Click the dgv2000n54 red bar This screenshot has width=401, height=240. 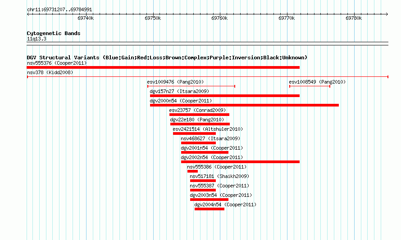tap(244, 105)
